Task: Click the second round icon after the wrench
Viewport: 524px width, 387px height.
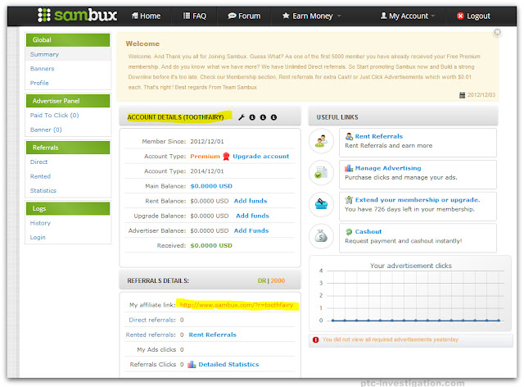Action: [x=263, y=117]
